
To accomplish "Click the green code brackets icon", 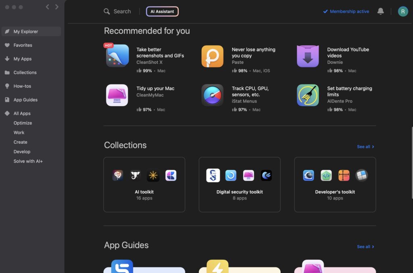I will pyautogui.click(x=326, y=175).
